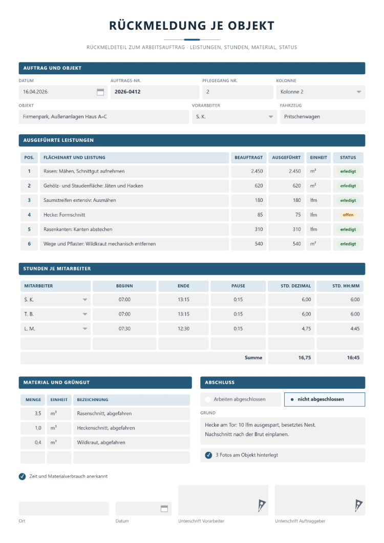
Task: Click Std. Dezimal value 4,75
Action: 291,329
